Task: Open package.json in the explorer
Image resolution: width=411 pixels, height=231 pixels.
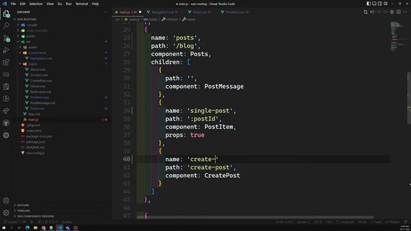Action: [x=36, y=142]
